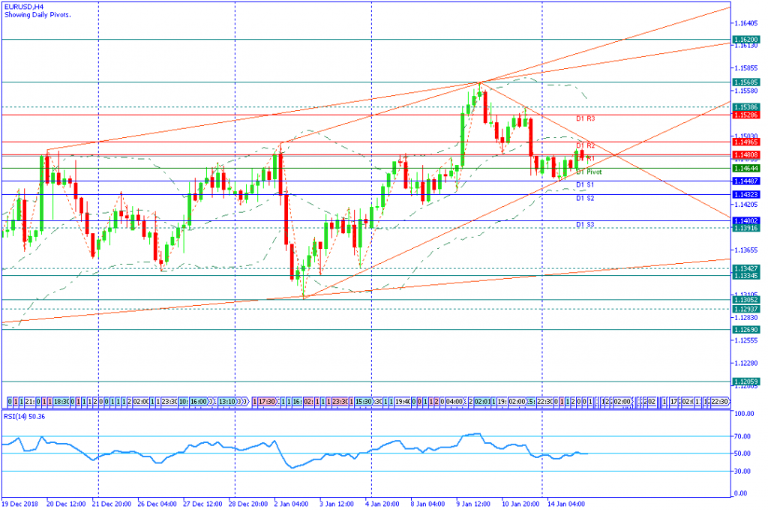Select the 16:00 green event marker
This screenshot has width=768, height=512.
pyautogui.click(x=199, y=402)
